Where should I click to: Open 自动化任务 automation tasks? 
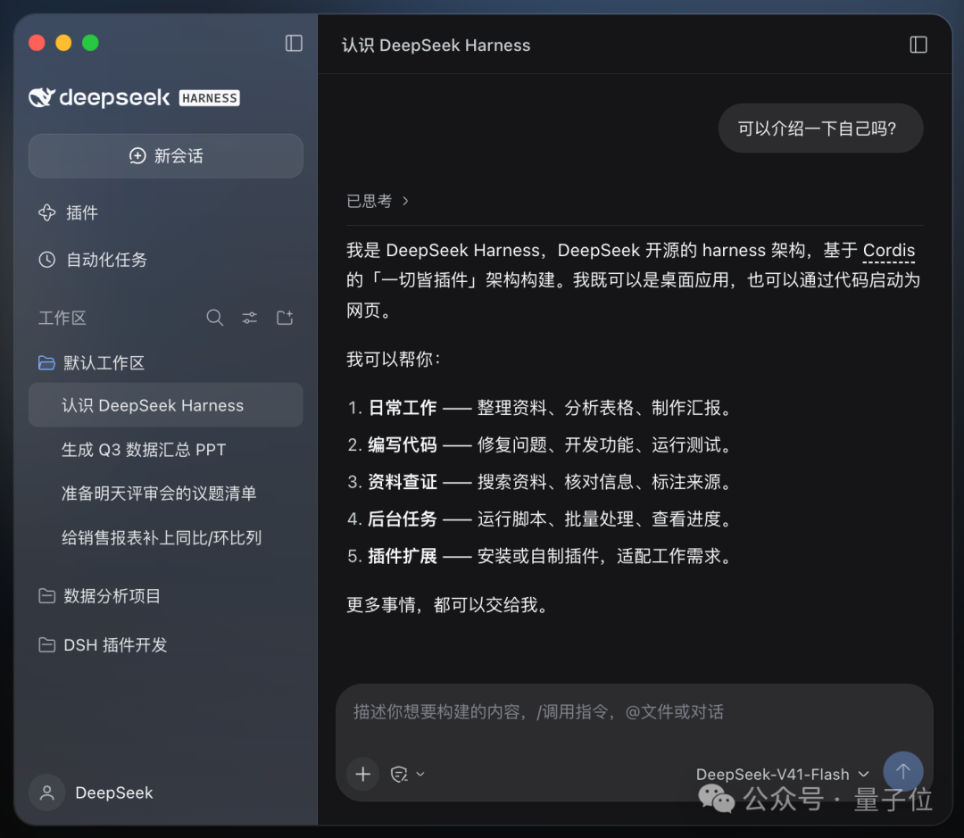[93, 260]
